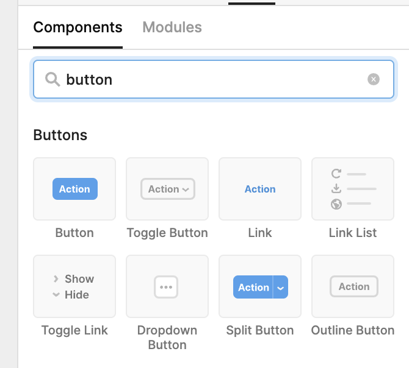Click the Toggle Button chevron preview

(186, 189)
